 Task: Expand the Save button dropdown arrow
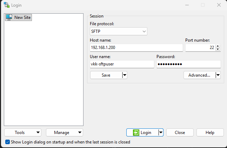point(125,75)
